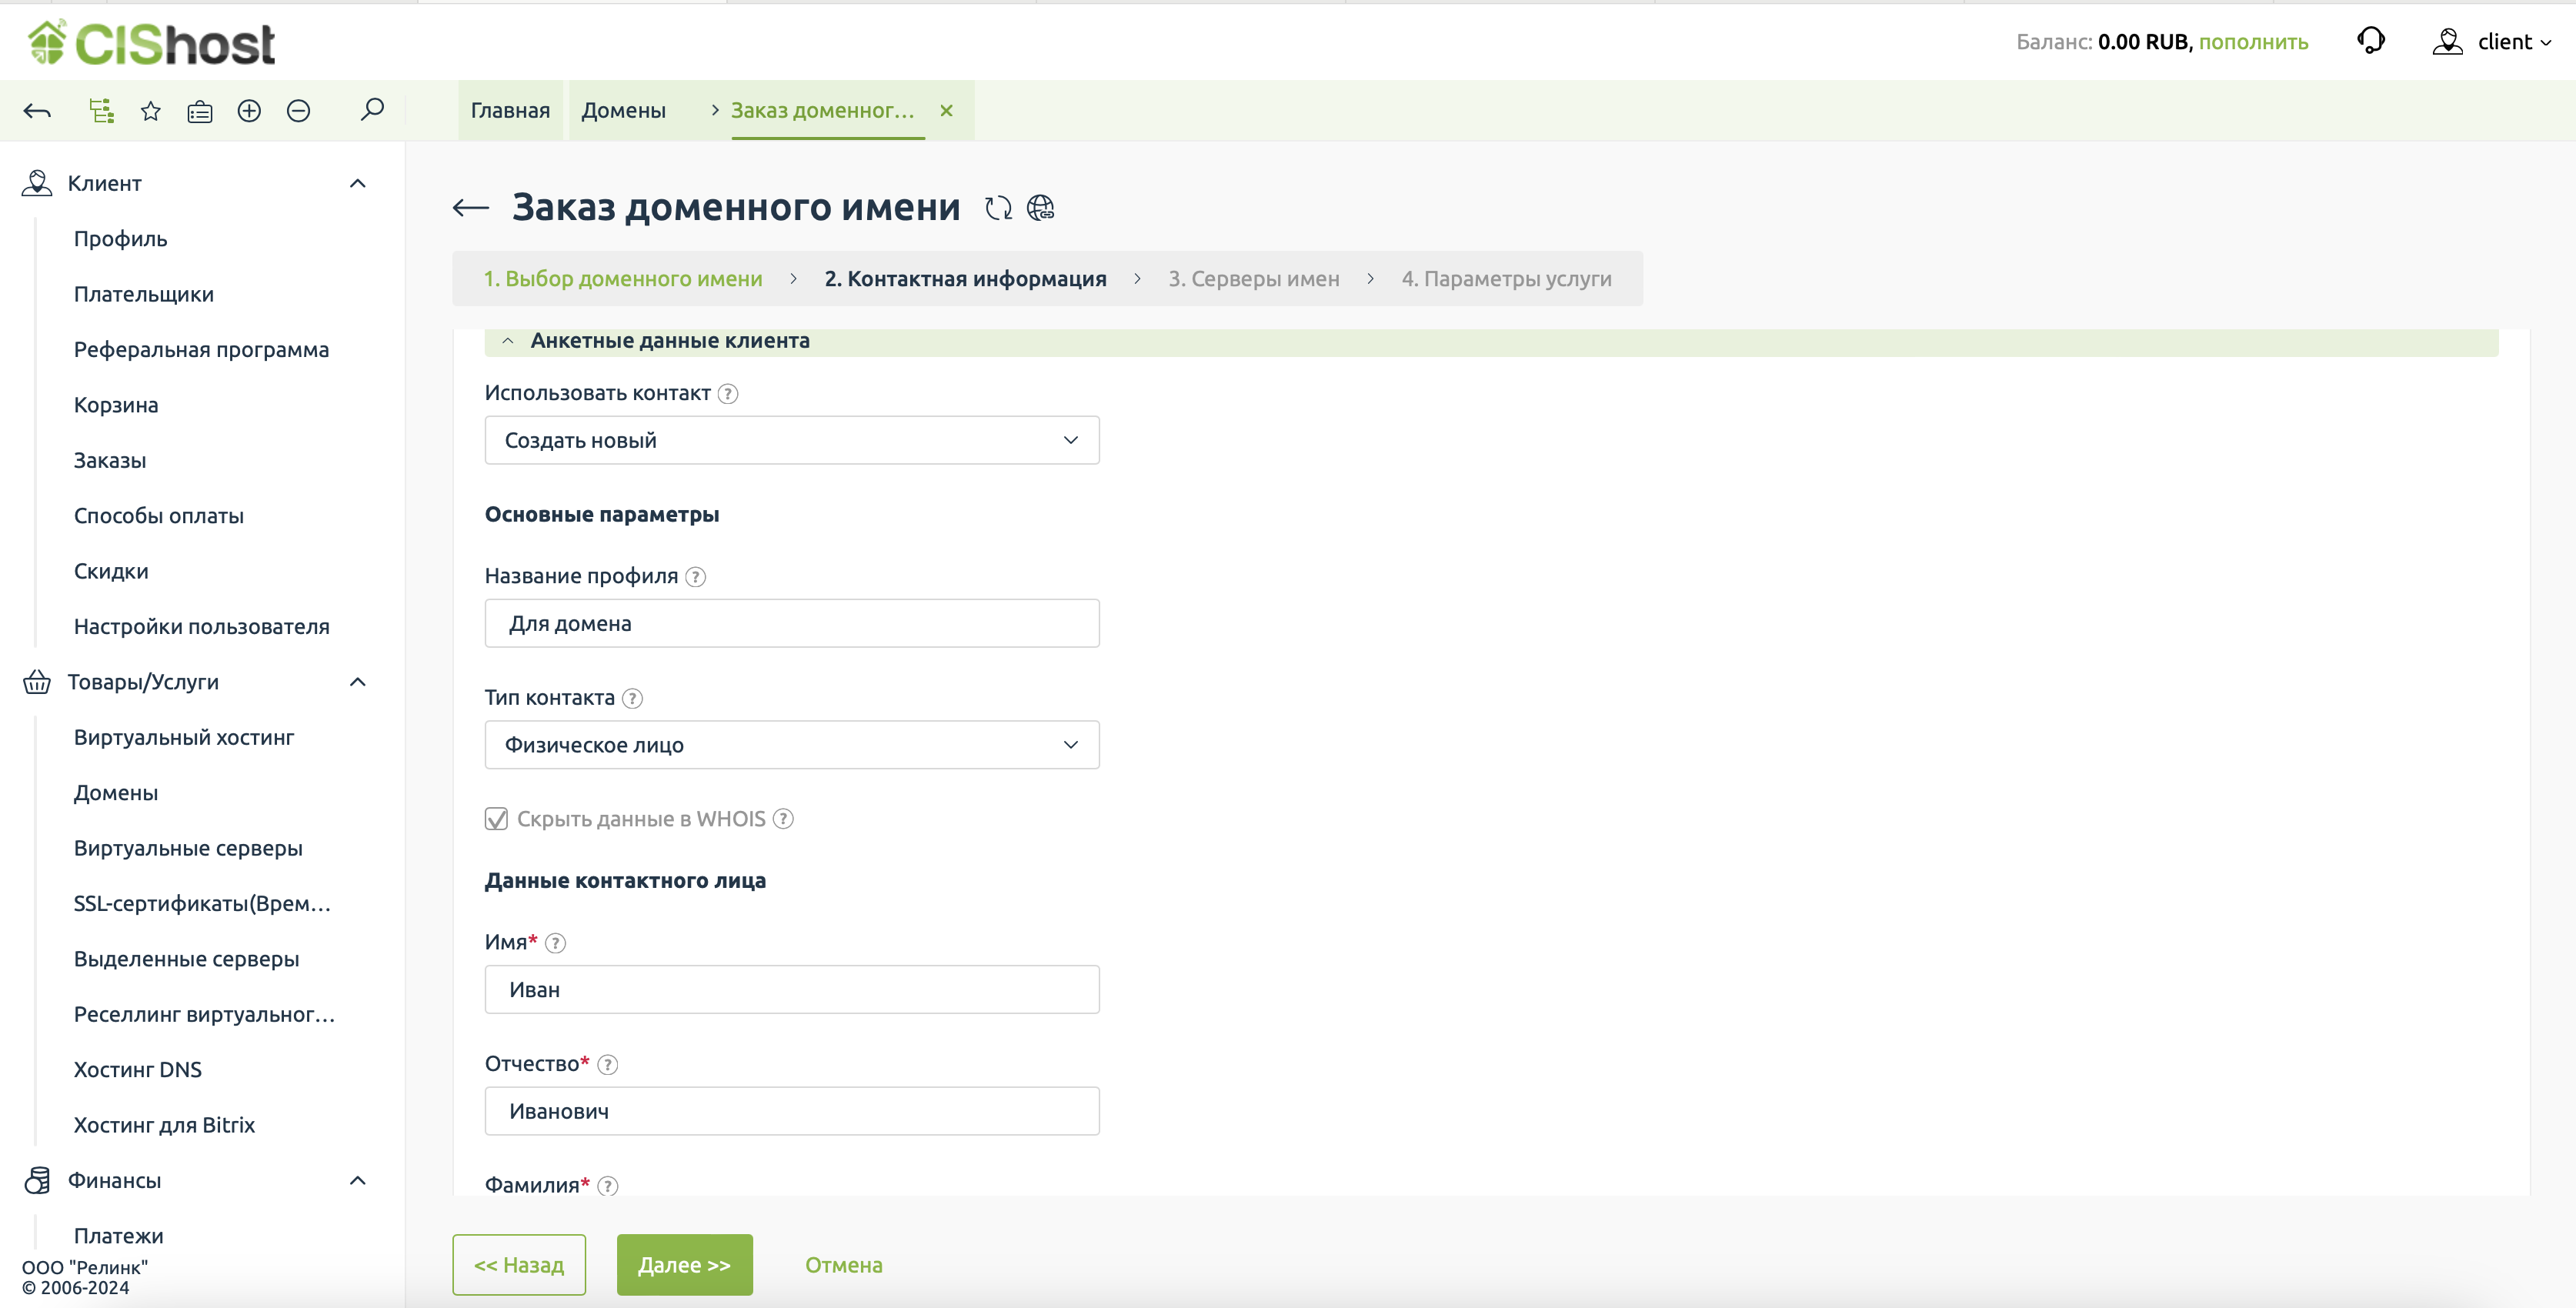Open the Тип контакта dropdown
Viewport: 2576px width, 1308px height.
click(791, 745)
